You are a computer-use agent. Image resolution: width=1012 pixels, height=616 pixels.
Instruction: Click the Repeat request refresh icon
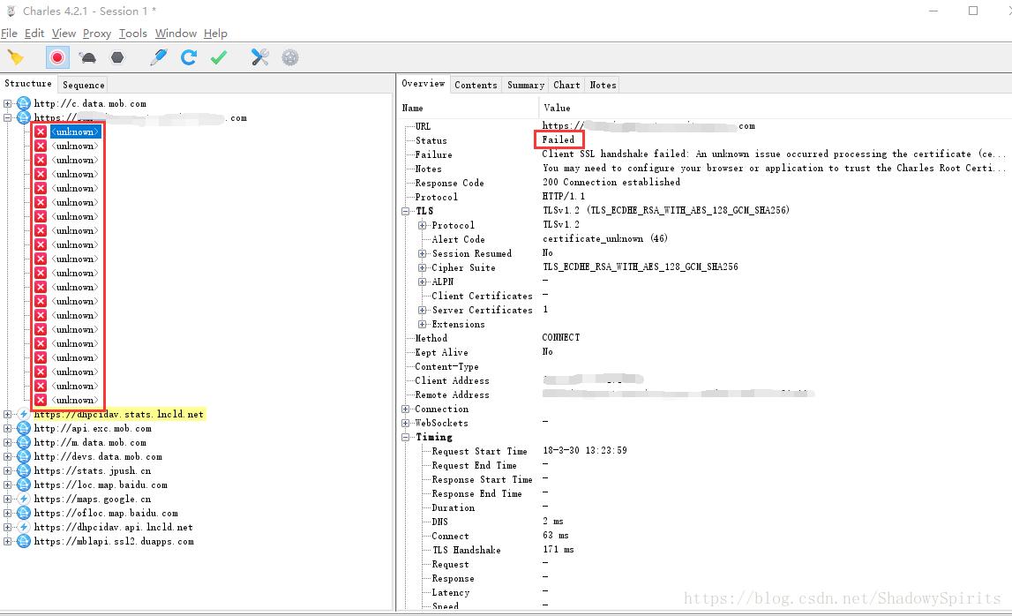[189, 58]
